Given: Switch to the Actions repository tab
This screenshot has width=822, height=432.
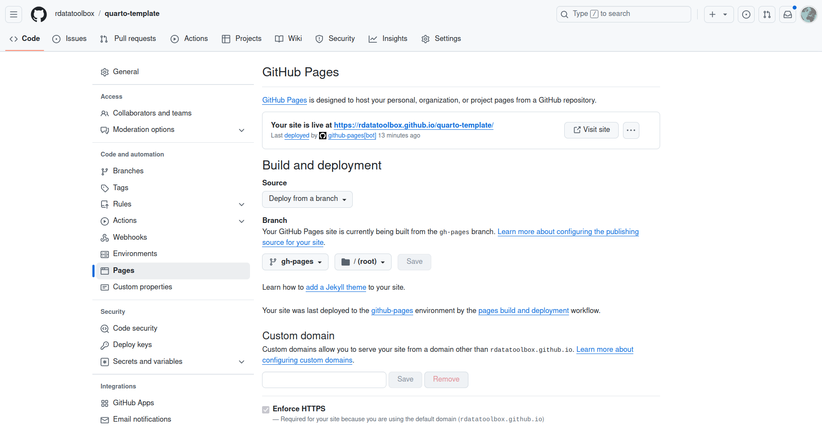Looking at the screenshot, I should pos(190,39).
